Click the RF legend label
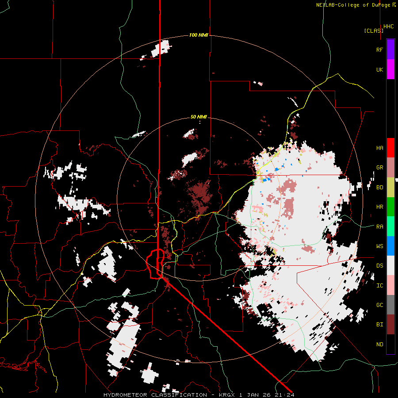Screen dimensions: 398x398 click(x=379, y=50)
